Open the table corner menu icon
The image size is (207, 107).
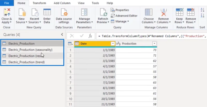[70, 44]
